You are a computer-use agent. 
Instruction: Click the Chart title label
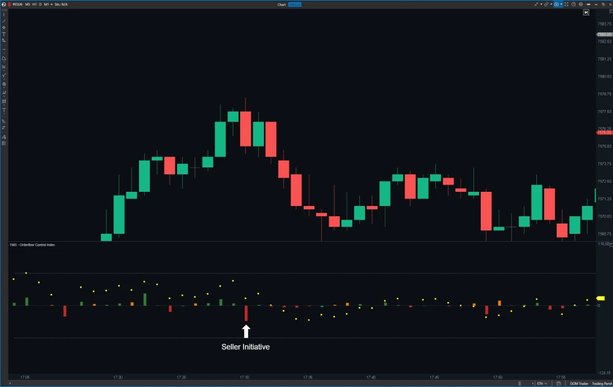point(282,5)
